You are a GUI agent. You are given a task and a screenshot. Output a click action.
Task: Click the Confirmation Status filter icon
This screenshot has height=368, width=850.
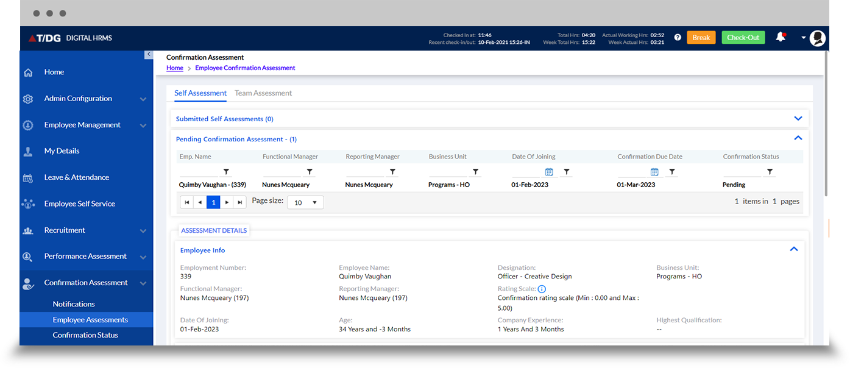coord(770,172)
